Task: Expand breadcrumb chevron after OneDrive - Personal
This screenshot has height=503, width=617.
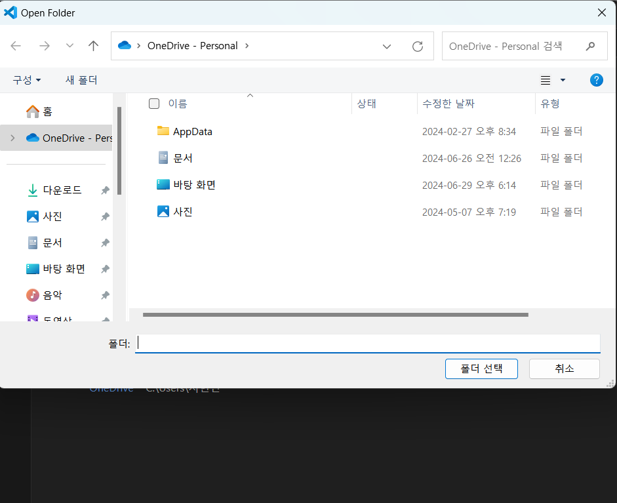Action: [x=247, y=46]
